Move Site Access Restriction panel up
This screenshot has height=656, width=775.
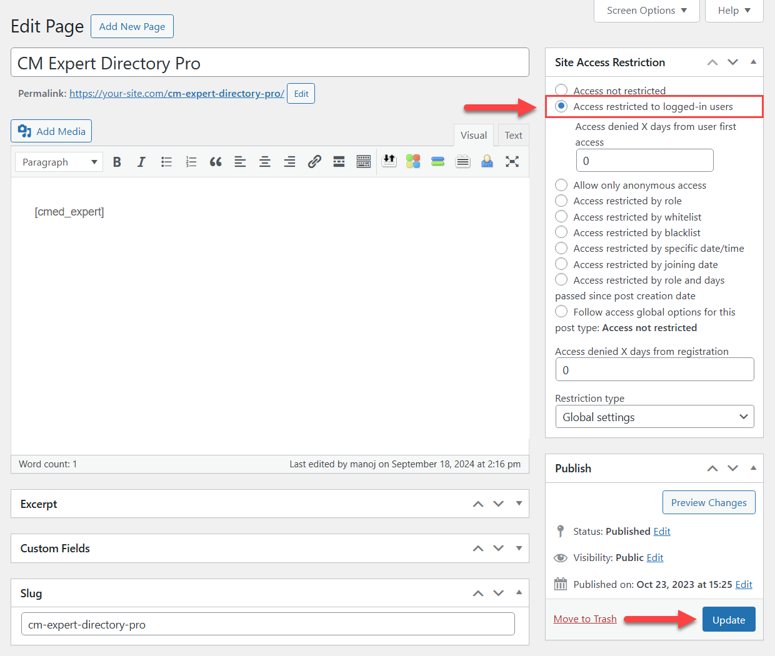712,62
